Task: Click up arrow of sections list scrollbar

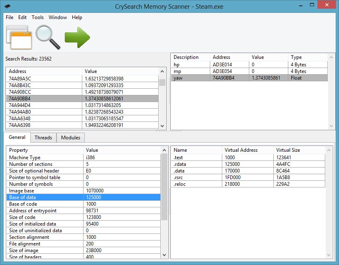Action: click(329, 150)
